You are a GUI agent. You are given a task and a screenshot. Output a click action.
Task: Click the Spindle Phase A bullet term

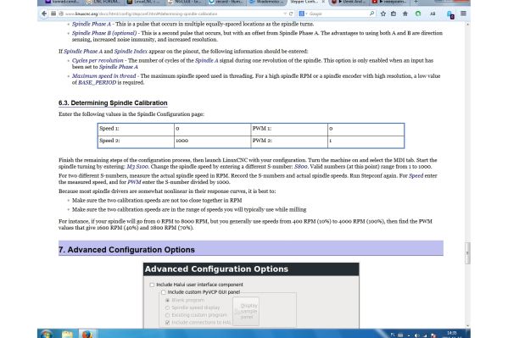tap(92, 24)
